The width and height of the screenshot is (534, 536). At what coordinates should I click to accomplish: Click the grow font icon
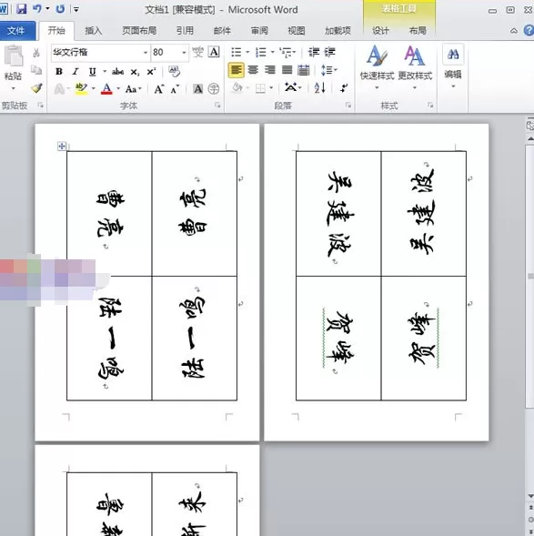[x=158, y=89]
